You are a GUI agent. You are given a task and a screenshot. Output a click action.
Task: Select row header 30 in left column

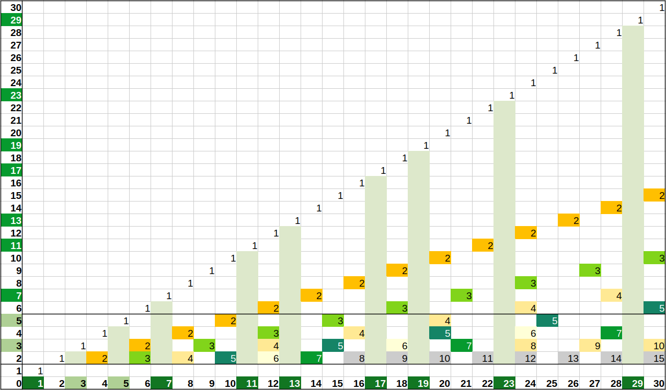pyautogui.click(x=11, y=7)
